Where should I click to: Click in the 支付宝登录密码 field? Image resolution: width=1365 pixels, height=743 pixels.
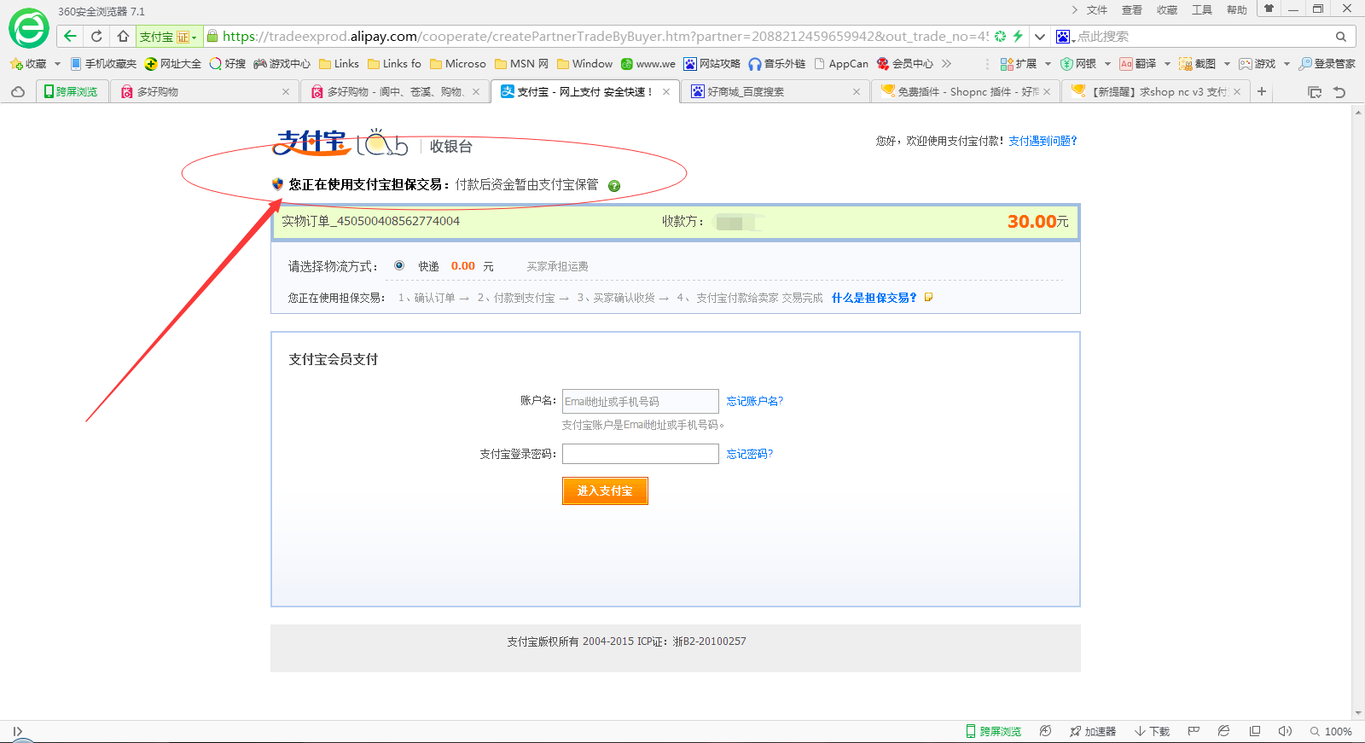point(640,454)
